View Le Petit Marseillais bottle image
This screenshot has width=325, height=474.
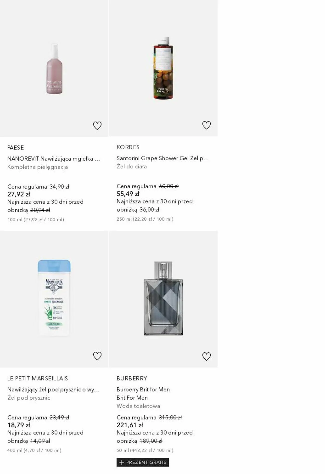[54, 298]
